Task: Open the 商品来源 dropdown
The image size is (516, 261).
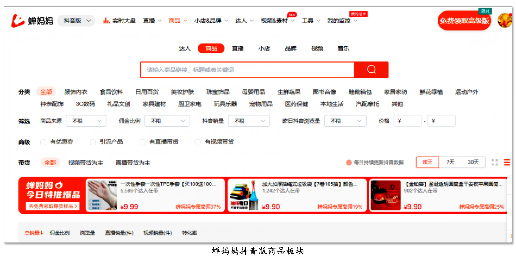Action: tap(86, 121)
